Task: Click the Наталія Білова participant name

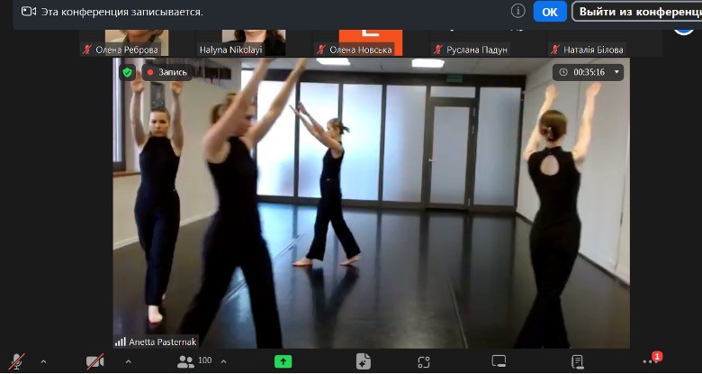Action: click(x=593, y=50)
